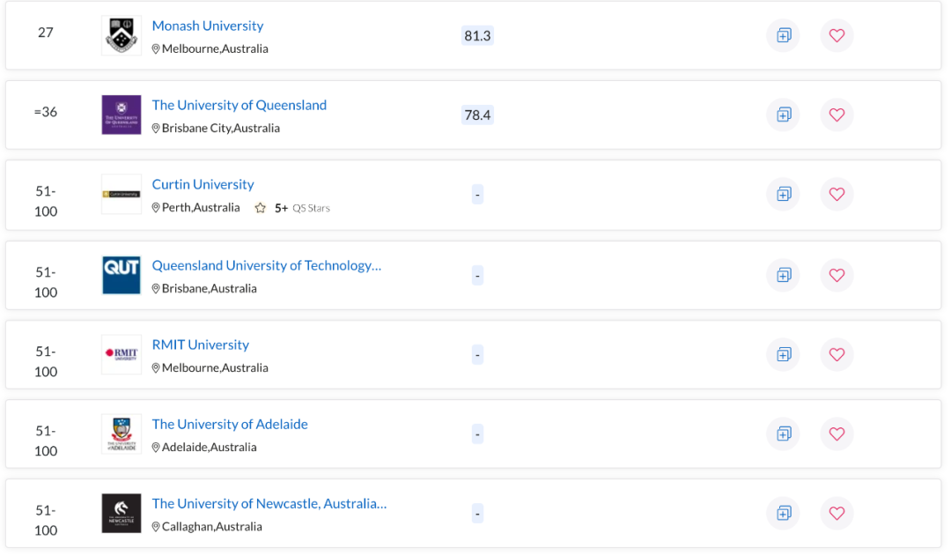Screen dimensions: 951x556
Task: Add RMIT University to compare
Action: pyautogui.click(x=784, y=354)
